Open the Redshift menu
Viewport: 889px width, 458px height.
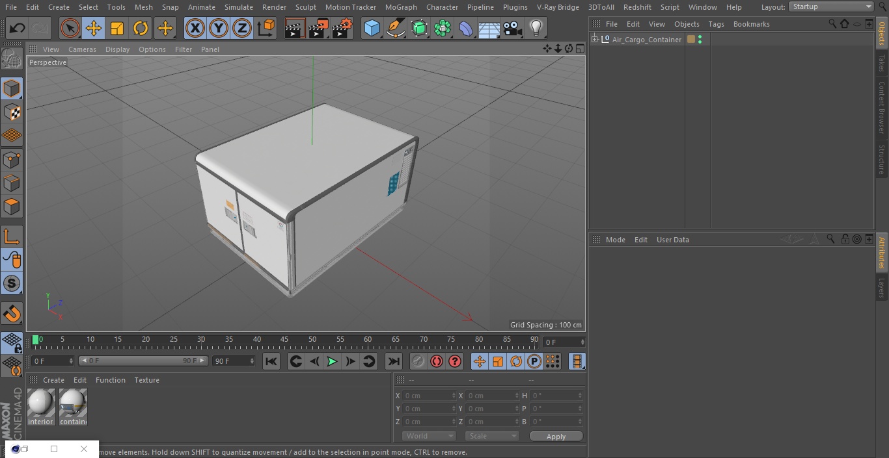click(637, 7)
